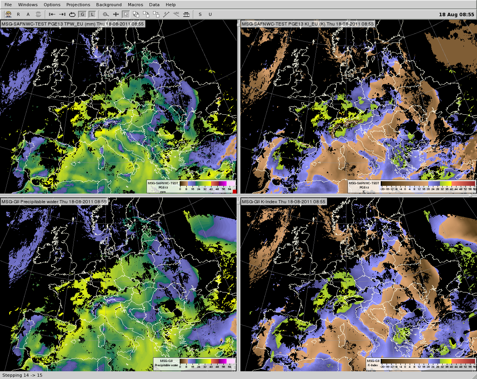Click the distance measuring tool icon
477x379 pixels.
click(x=166, y=14)
